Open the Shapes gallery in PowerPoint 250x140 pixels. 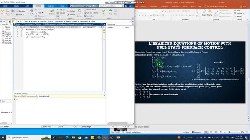pos(204,13)
